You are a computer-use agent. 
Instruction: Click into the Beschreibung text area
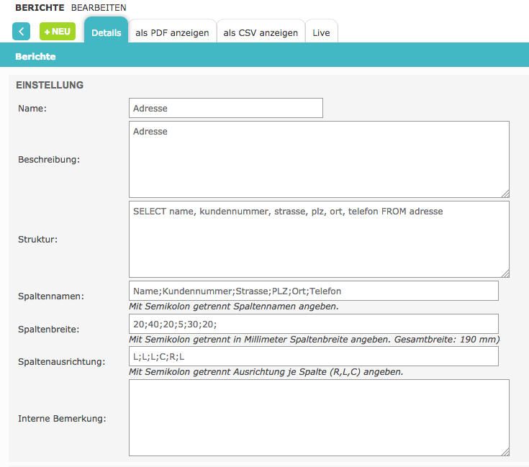point(319,159)
